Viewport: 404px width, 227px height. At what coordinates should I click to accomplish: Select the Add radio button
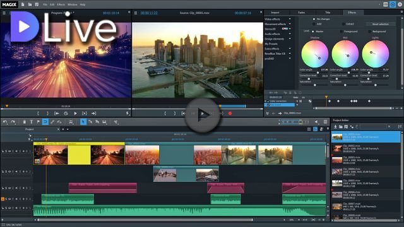point(314,24)
